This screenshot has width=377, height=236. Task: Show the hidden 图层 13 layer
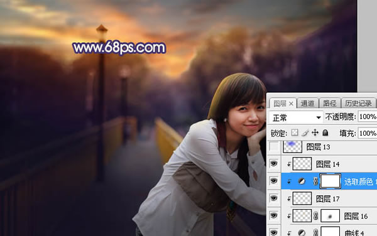(274, 147)
